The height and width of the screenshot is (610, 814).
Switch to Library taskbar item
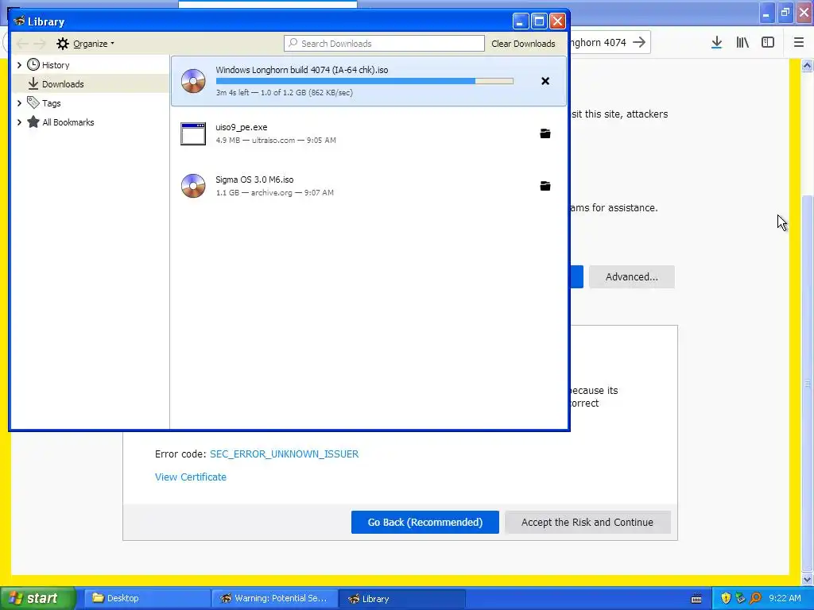coord(401,599)
